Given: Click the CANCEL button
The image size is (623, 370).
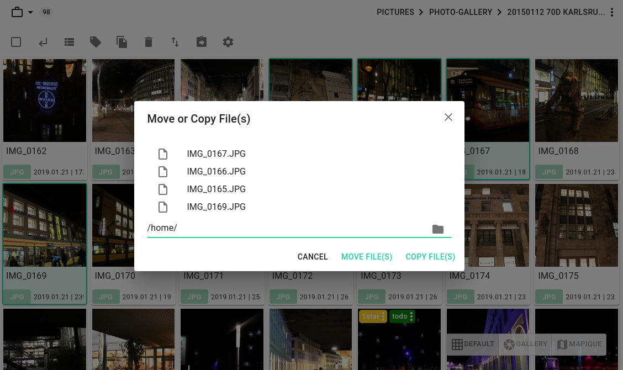Looking at the screenshot, I should point(313,257).
